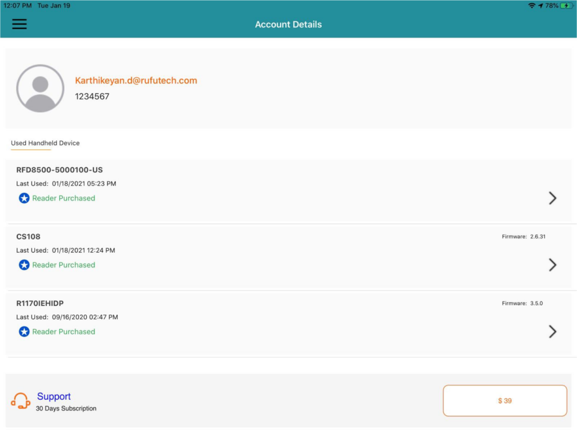This screenshot has height=433, width=577.
Task: Tap the Tue Jan 19 date
Action: (x=54, y=6)
